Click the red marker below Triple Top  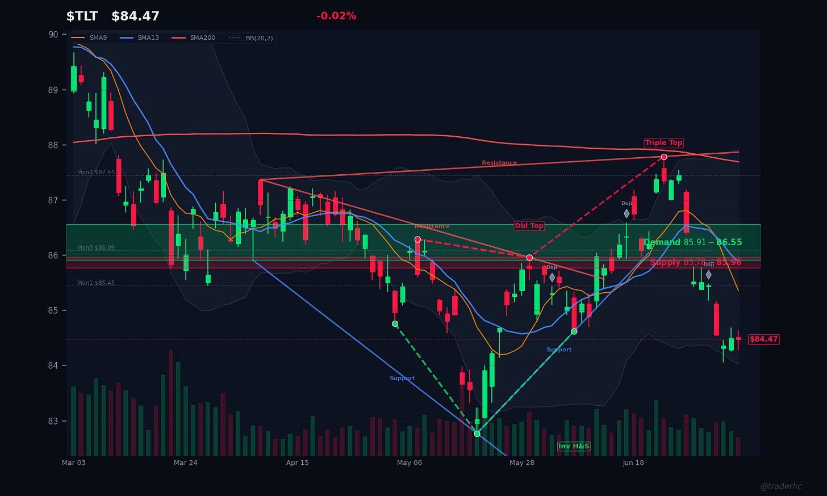point(663,157)
